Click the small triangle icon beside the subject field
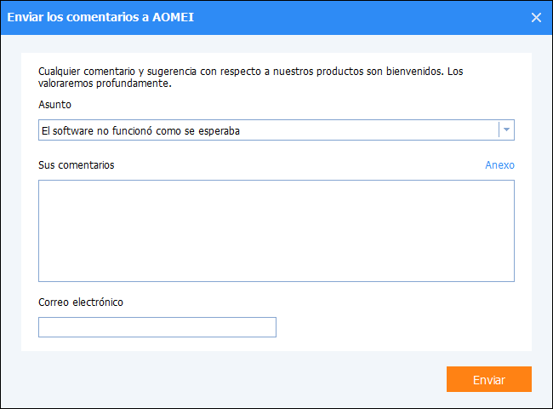The height and width of the screenshot is (409, 553). pyautogui.click(x=506, y=130)
